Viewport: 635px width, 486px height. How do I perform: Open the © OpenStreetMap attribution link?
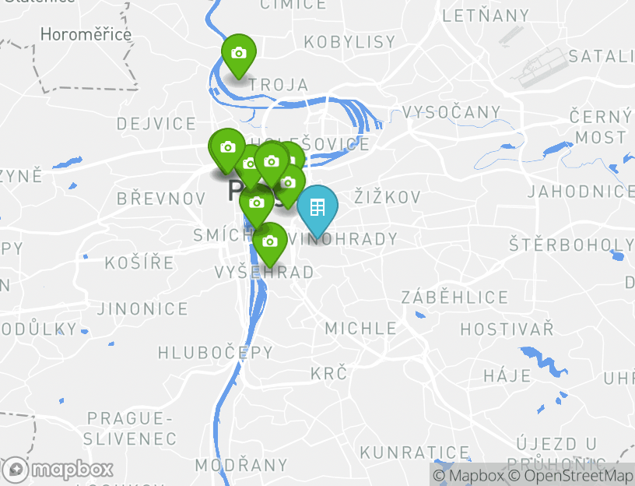tap(570, 475)
